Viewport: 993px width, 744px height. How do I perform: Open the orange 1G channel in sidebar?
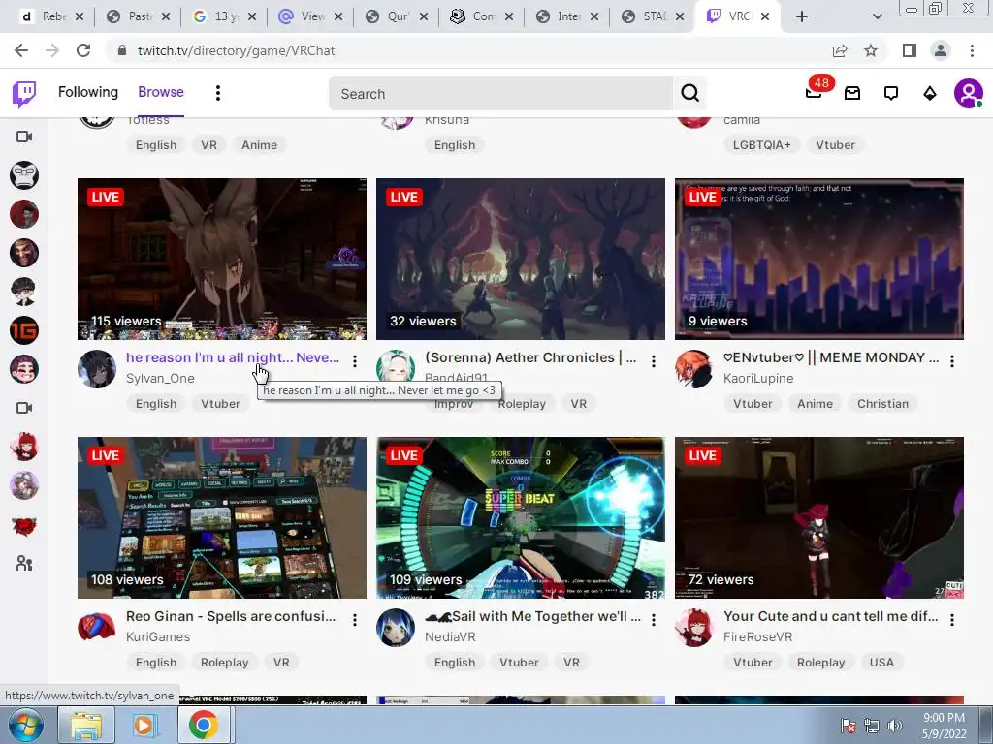[x=24, y=330]
